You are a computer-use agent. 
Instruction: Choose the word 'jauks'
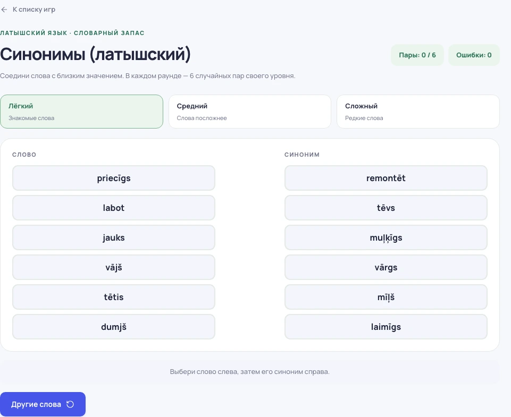[x=114, y=237]
